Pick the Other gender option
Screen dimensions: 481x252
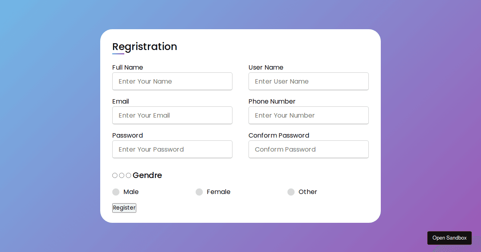point(291,192)
